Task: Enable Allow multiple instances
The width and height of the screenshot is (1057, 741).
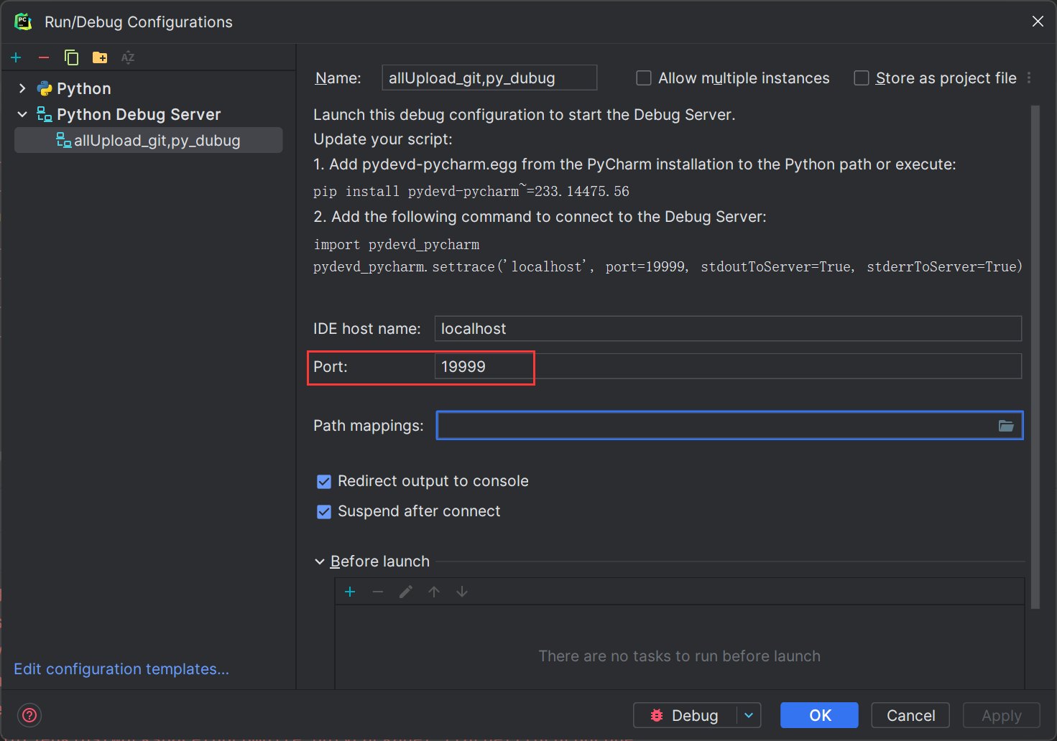Action: pyautogui.click(x=644, y=78)
